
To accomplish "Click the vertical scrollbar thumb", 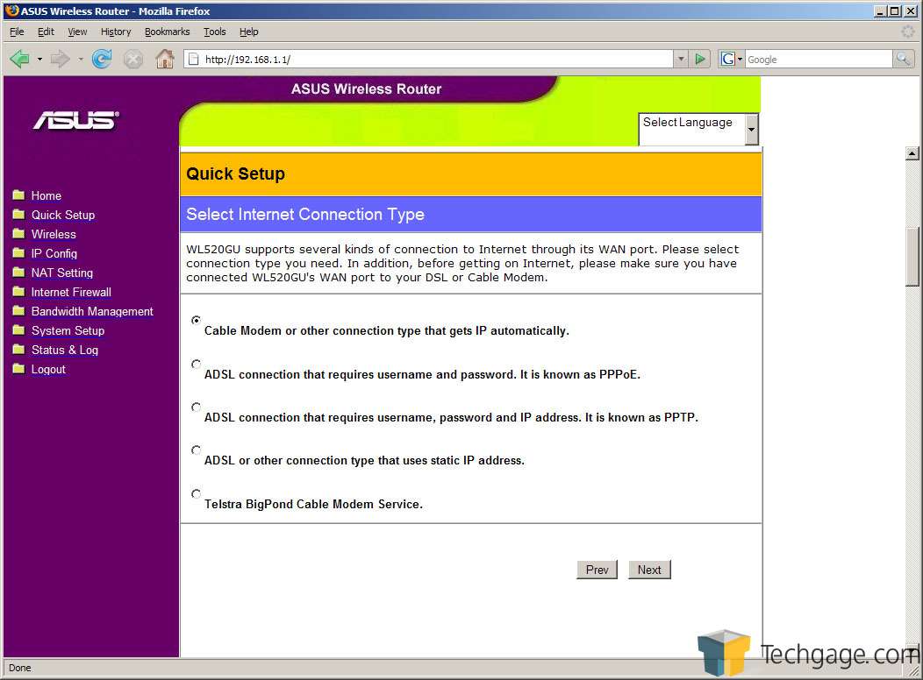I will point(912,257).
